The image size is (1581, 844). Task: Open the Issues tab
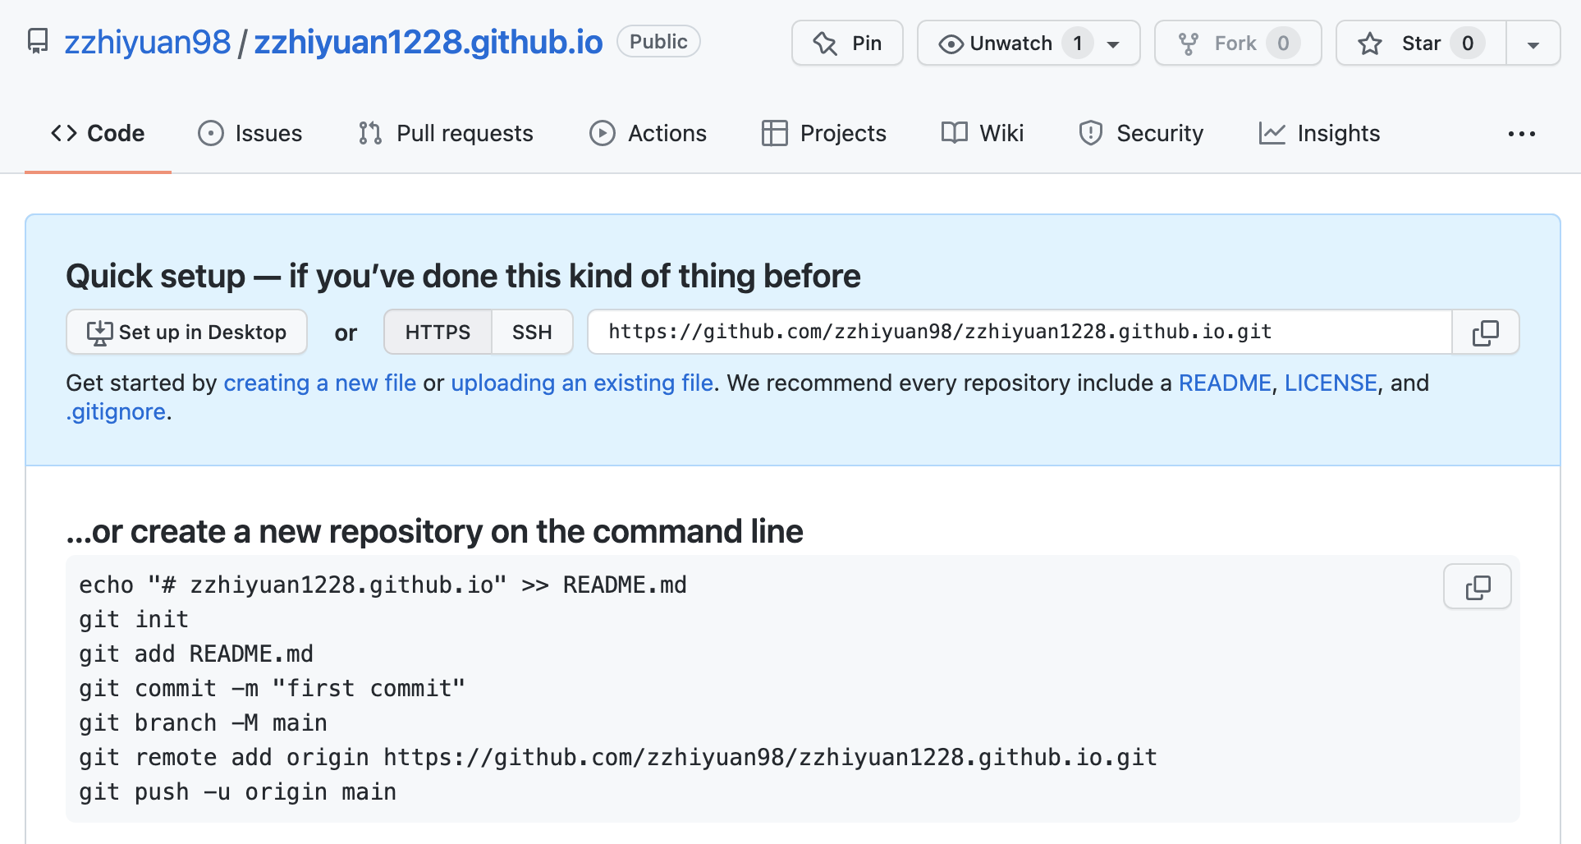[250, 133]
